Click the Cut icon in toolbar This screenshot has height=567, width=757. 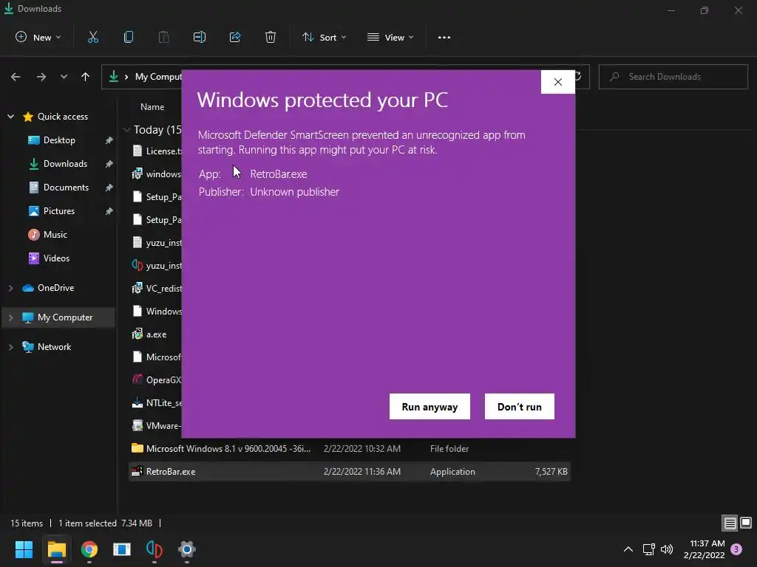click(92, 37)
